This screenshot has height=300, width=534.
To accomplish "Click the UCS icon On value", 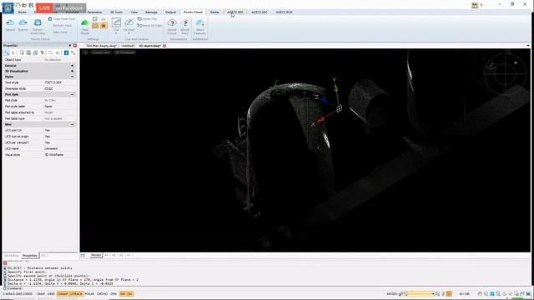I will pyautogui.click(x=59, y=130).
